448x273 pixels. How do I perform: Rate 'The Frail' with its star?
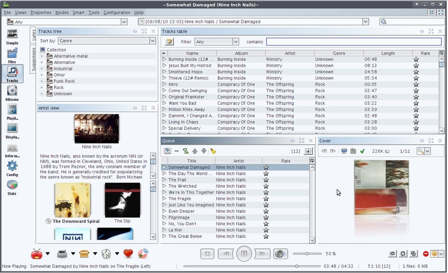click(266, 180)
